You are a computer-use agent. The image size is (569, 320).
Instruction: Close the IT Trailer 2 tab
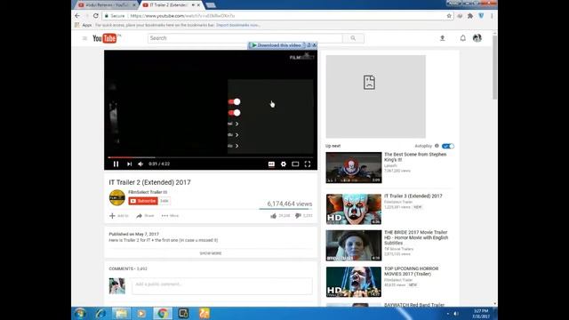(x=198, y=5)
